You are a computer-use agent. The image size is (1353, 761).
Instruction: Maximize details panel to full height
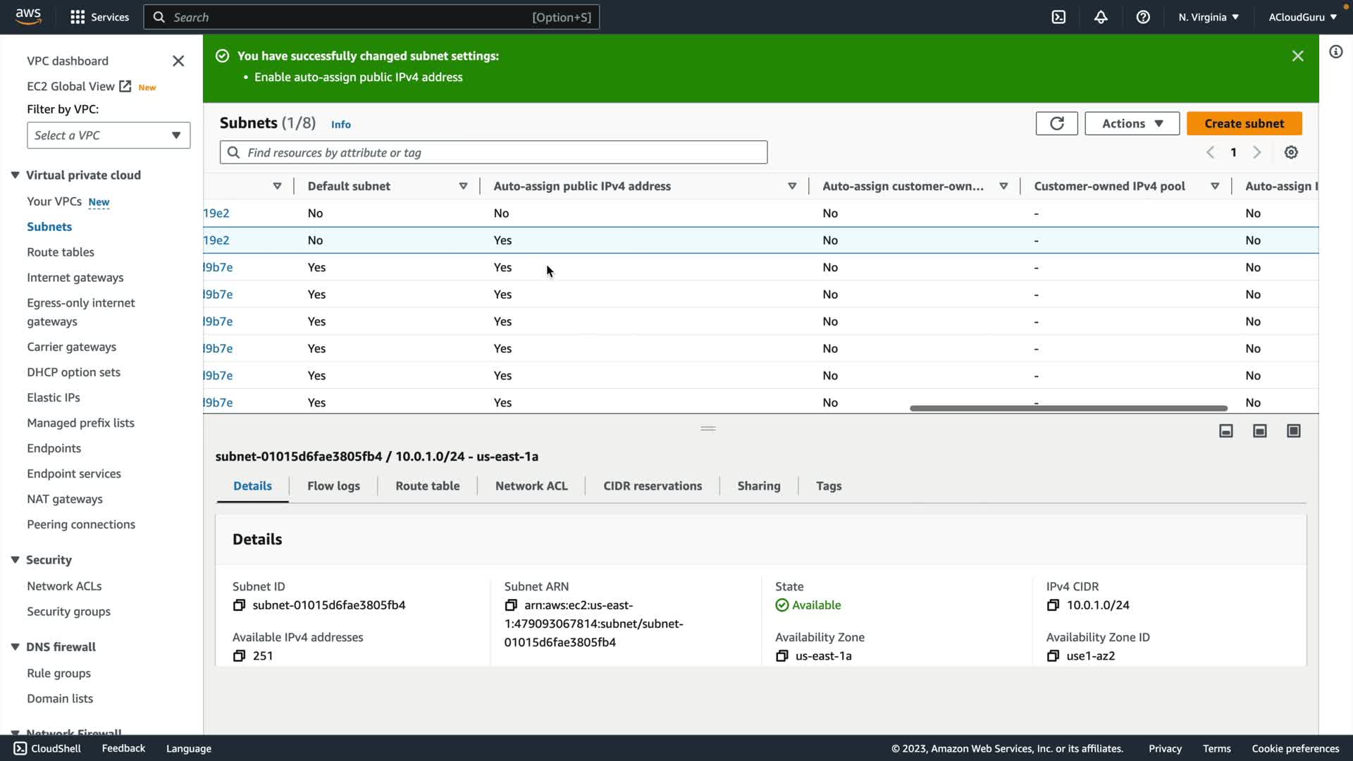click(x=1294, y=431)
